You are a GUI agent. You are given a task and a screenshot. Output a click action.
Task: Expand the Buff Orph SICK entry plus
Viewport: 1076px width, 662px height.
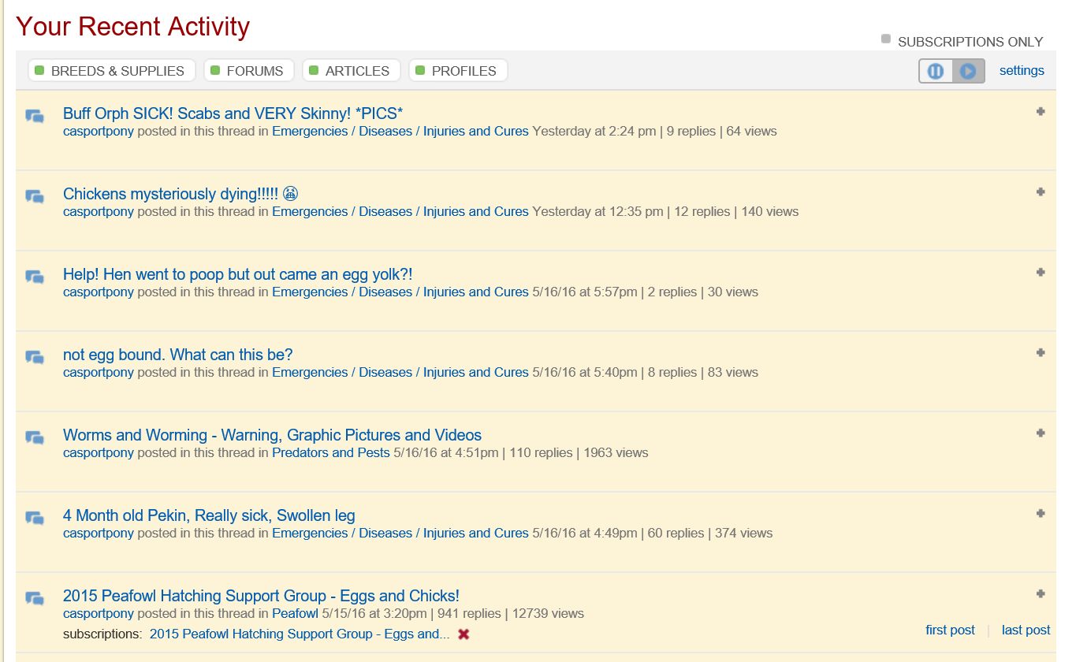pyautogui.click(x=1041, y=112)
